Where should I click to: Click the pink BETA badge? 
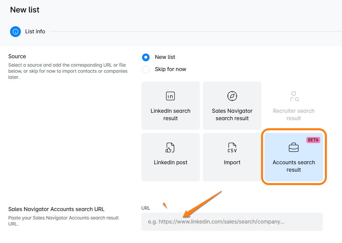pyautogui.click(x=313, y=140)
